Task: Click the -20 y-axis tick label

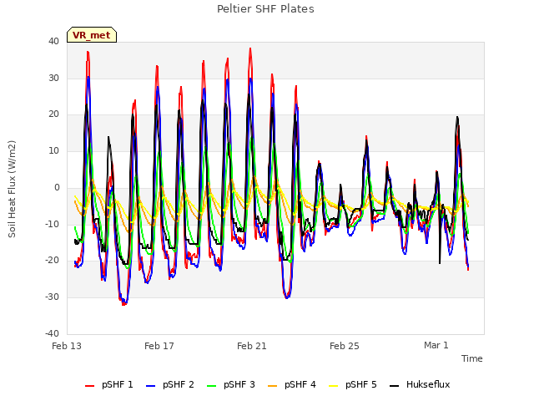Action: [52, 260]
